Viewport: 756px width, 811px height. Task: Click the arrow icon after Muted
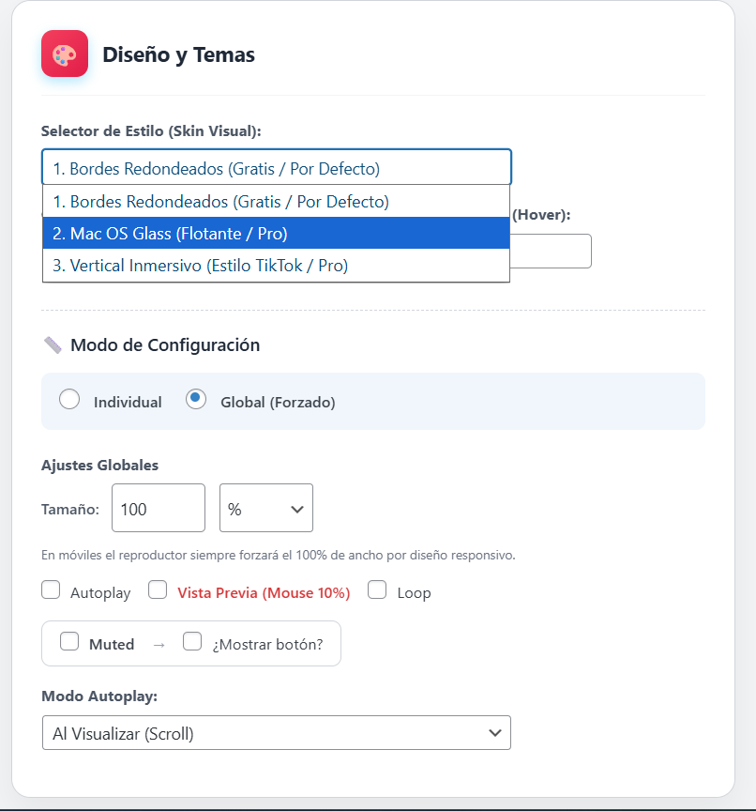click(x=159, y=645)
